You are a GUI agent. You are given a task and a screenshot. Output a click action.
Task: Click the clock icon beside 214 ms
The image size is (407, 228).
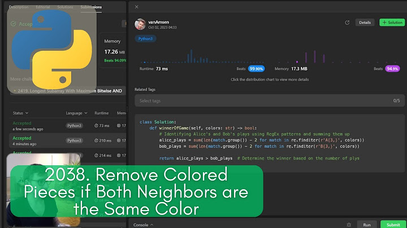coord(96,155)
